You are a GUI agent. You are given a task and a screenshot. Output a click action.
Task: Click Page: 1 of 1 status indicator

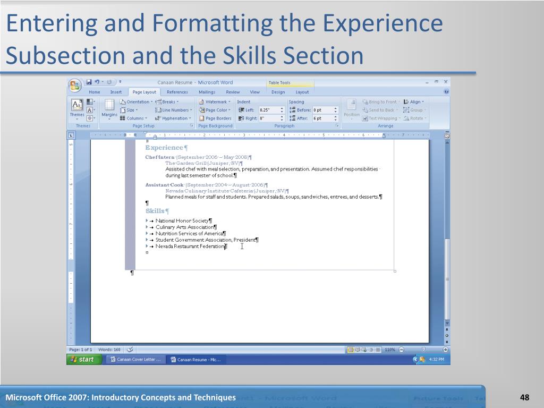[81, 350]
